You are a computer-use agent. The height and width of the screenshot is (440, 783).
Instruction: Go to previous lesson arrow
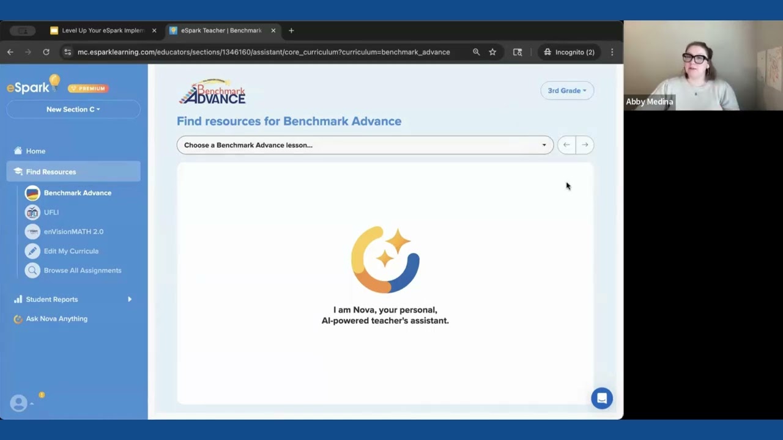tap(566, 145)
